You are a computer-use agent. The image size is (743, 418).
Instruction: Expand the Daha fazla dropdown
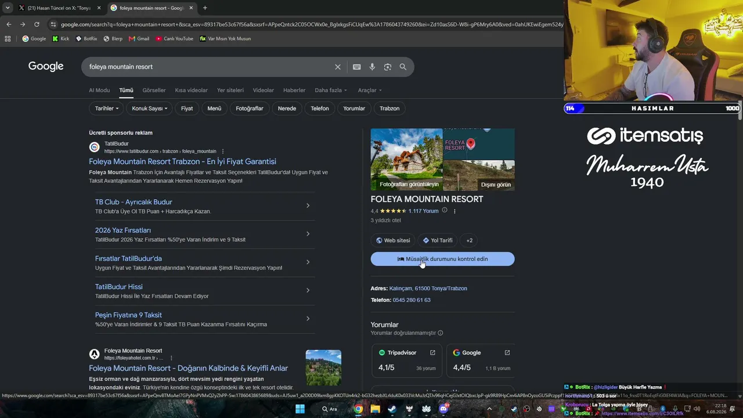tap(331, 91)
